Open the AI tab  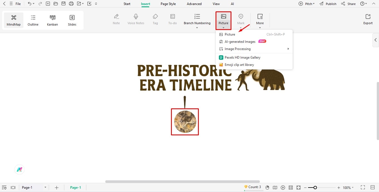click(232, 4)
